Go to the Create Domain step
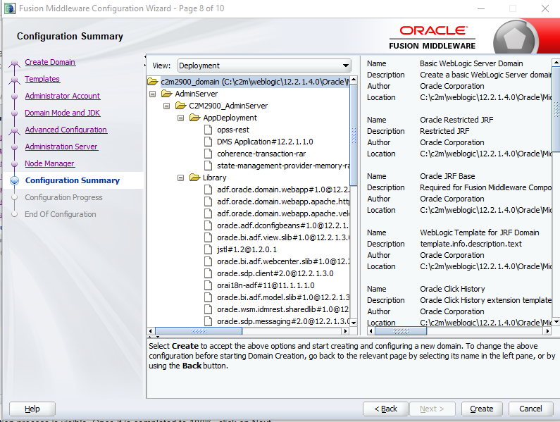Viewport: 560px width, 422px height. tap(50, 62)
